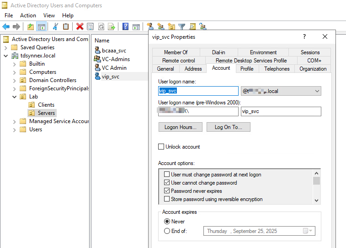Screen dimensions: 346x248
Task: Switch to the Member Of tab
Action: pos(176,52)
